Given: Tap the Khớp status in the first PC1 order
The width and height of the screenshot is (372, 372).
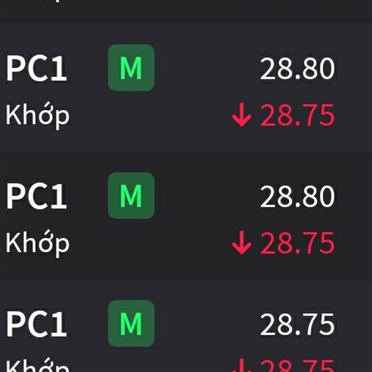Looking at the screenshot, I should click(x=37, y=115).
